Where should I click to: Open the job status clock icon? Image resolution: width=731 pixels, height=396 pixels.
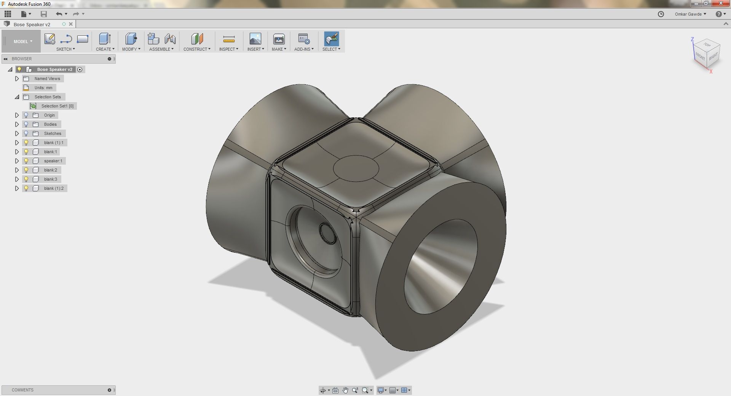[661, 14]
